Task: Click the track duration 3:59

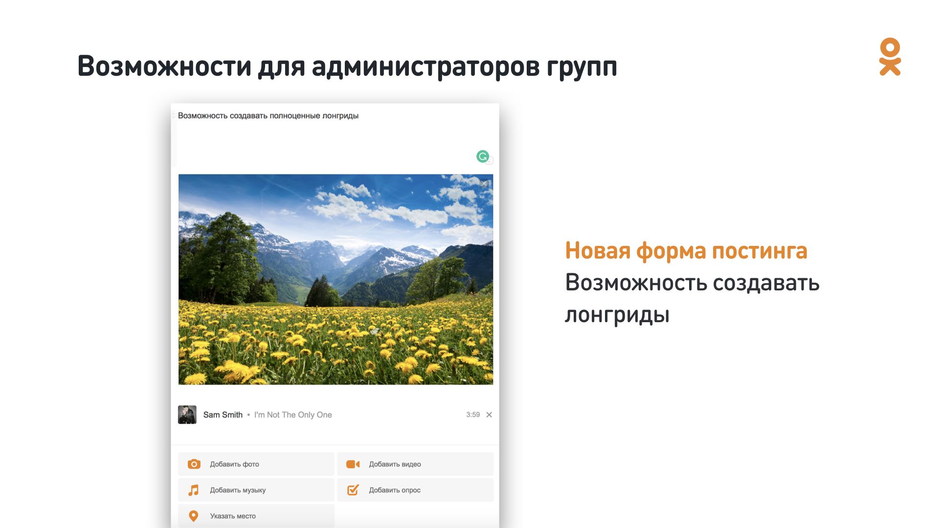Action: [473, 415]
